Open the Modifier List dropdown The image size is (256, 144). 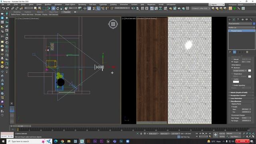(241, 28)
